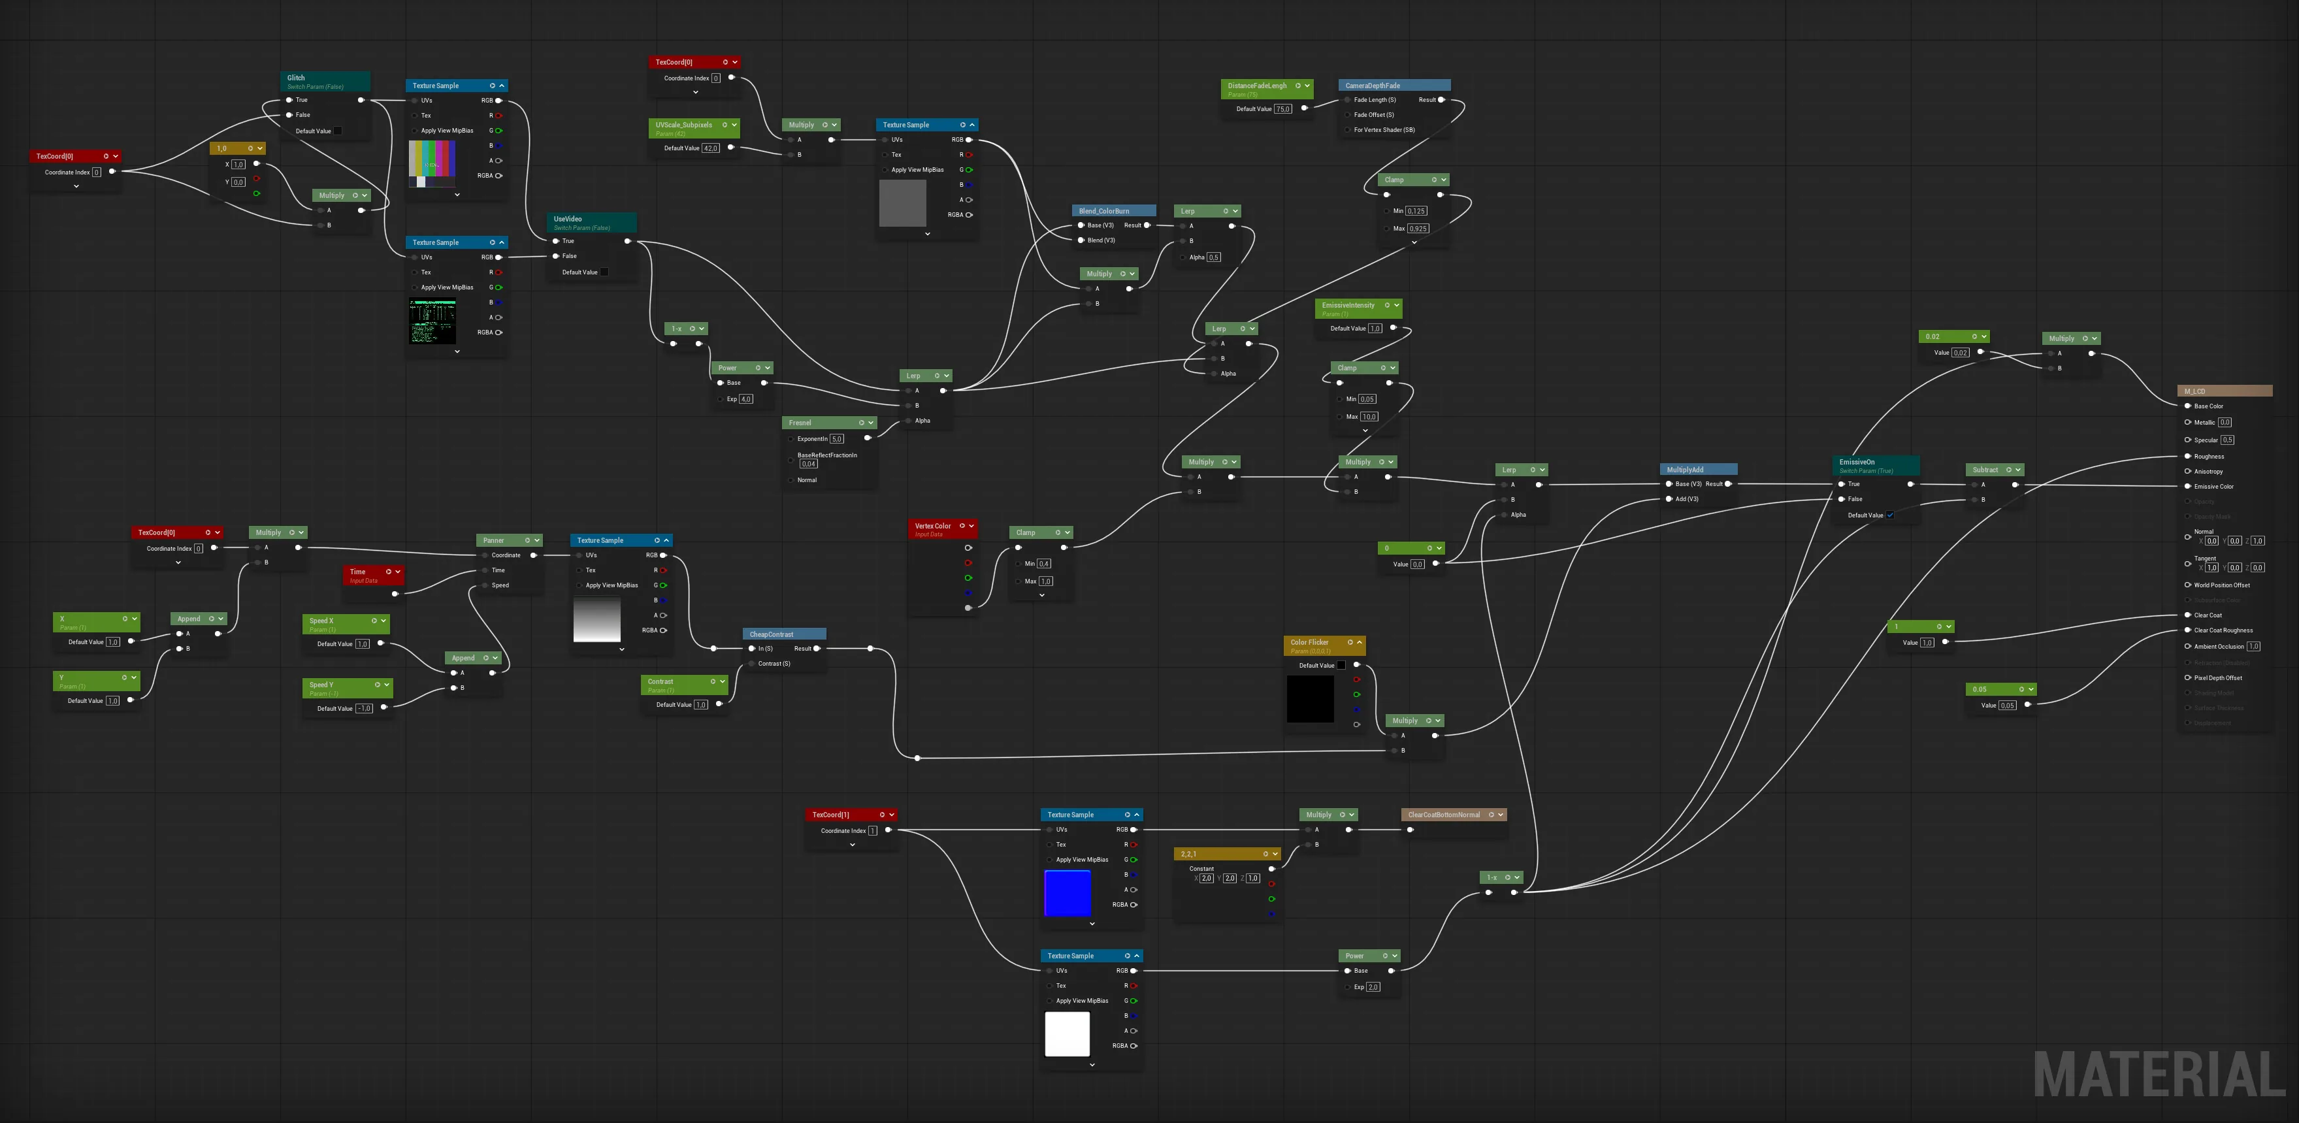Click the preview icon on Fresnel node
The width and height of the screenshot is (2299, 1123).
(862, 422)
